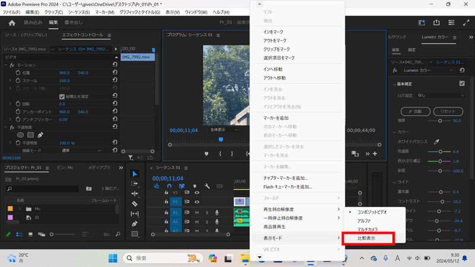Toggle the 基本補正 section checkbox

[462, 83]
